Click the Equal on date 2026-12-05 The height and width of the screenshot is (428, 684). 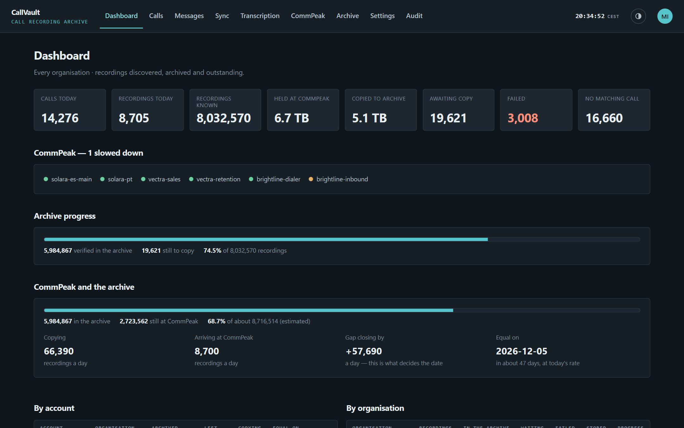tap(522, 351)
